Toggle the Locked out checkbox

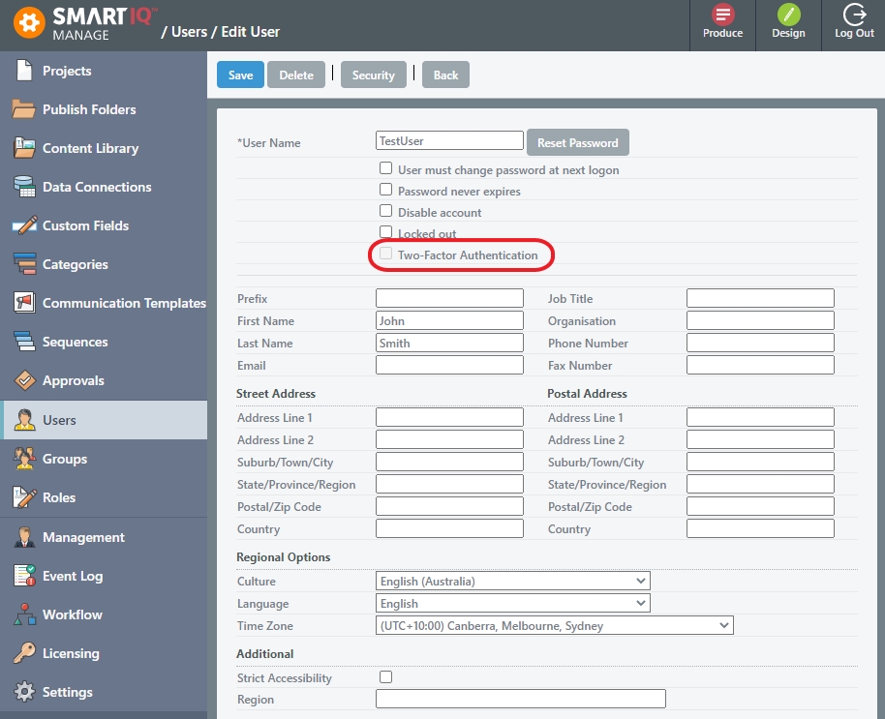point(385,232)
